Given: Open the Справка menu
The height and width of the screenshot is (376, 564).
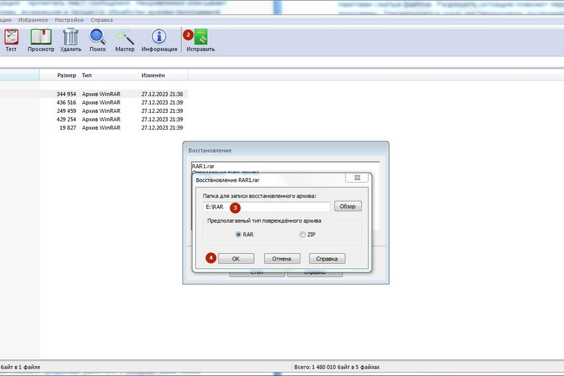Looking at the screenshot, I should pos(102,20).
